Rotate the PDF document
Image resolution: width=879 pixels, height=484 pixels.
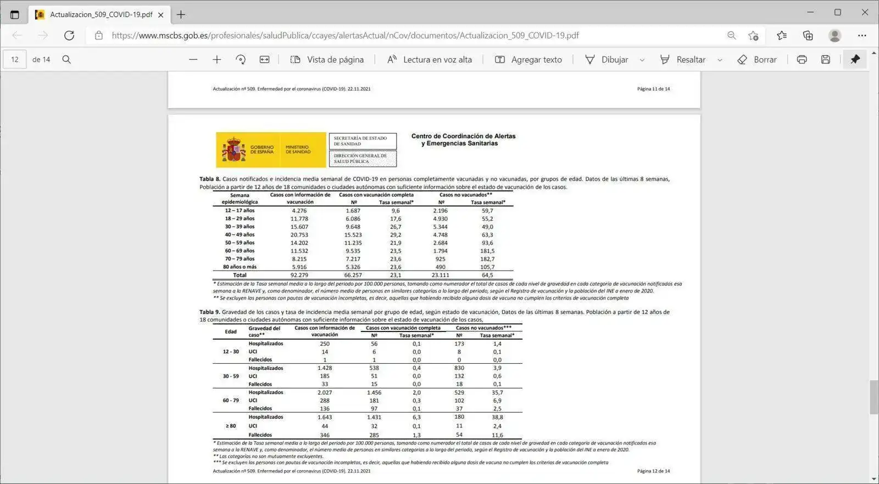click(241, 59)
